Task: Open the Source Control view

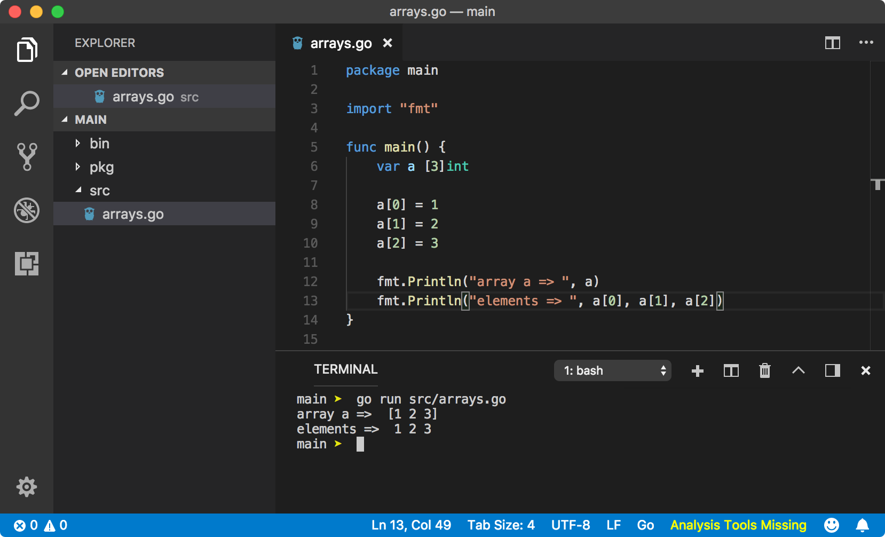Action: pyautogui.click(x=27, y=156)
